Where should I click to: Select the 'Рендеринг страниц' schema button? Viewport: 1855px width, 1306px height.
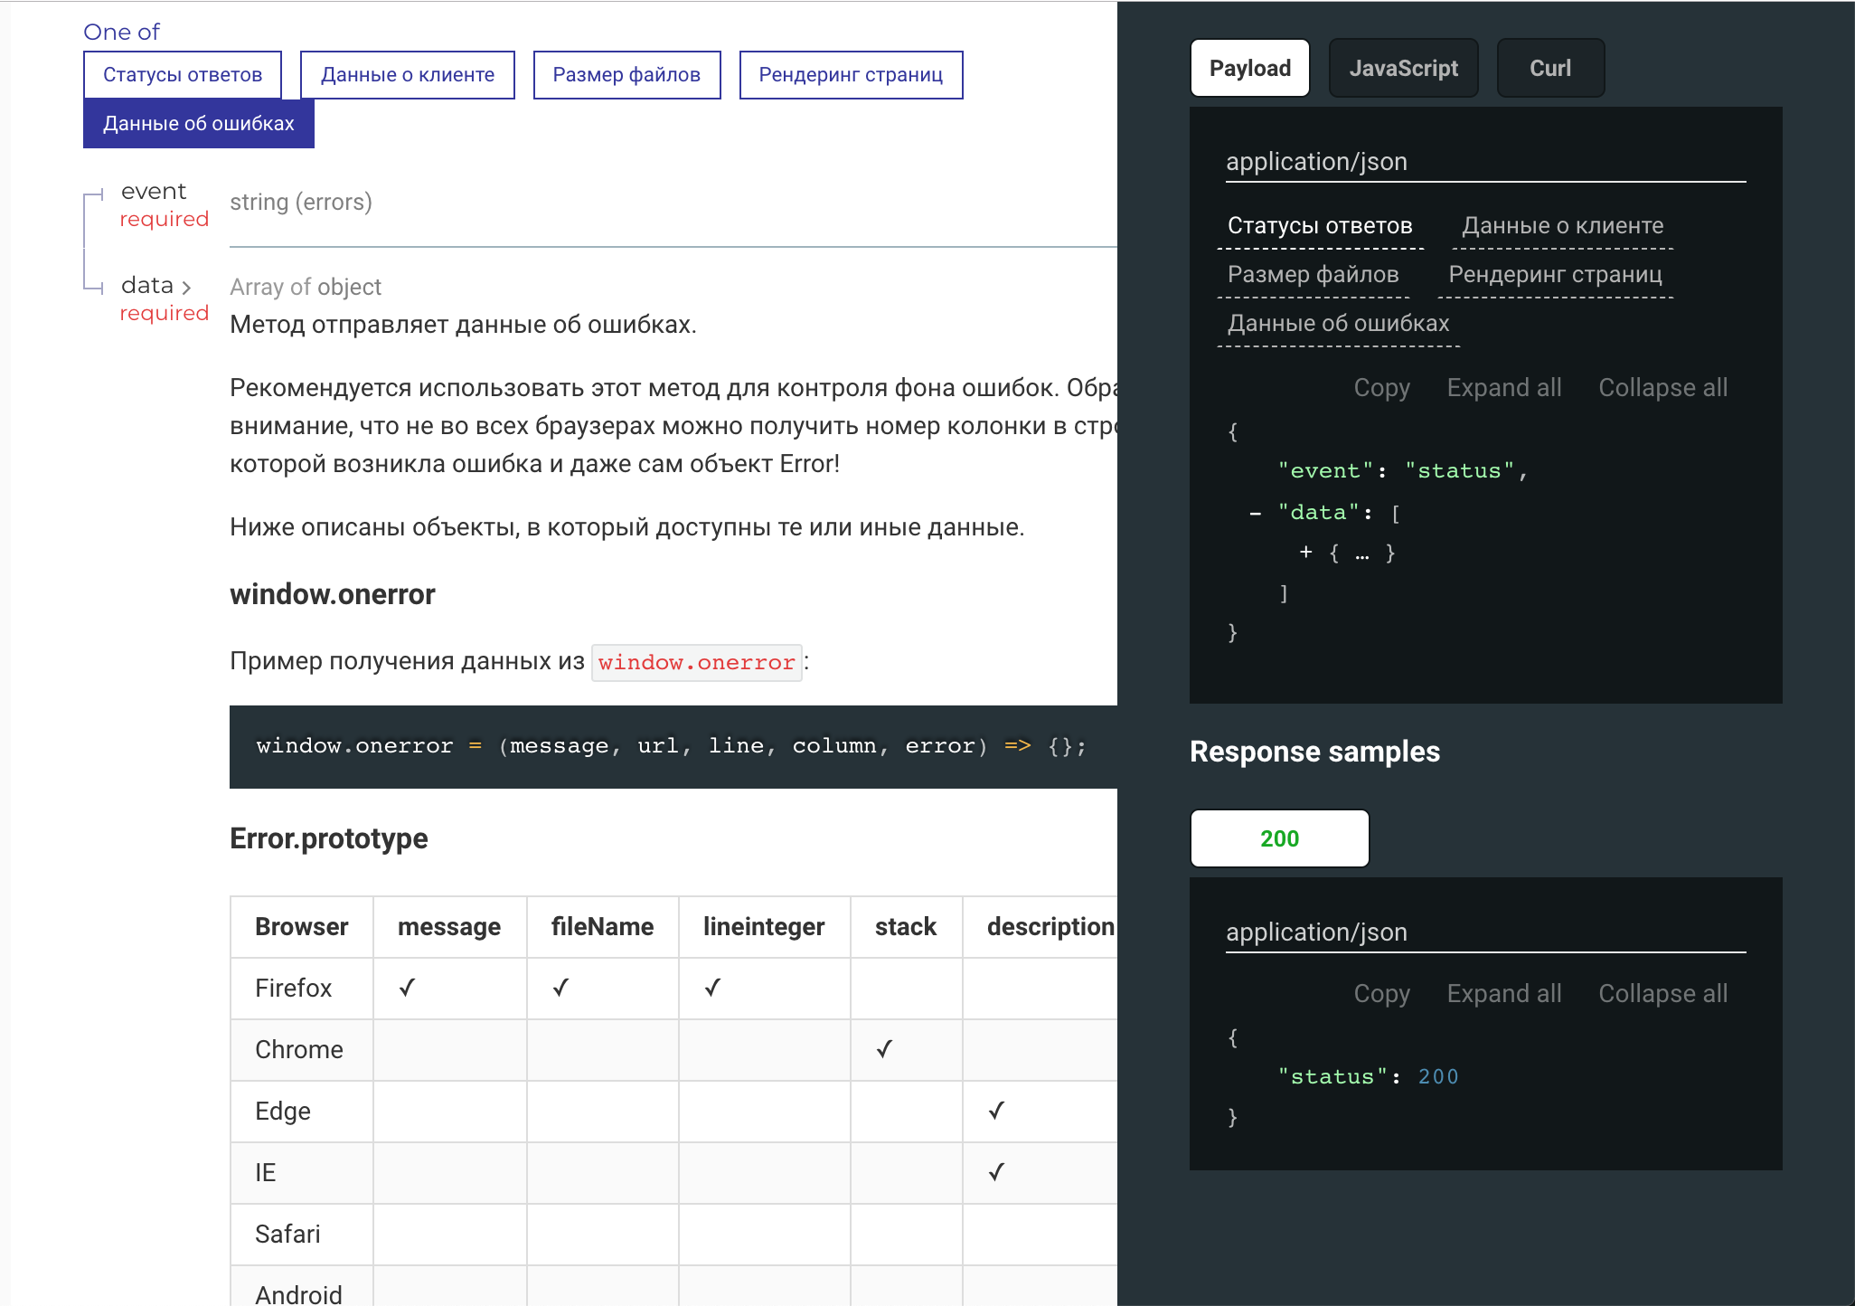tap(851, 75)
